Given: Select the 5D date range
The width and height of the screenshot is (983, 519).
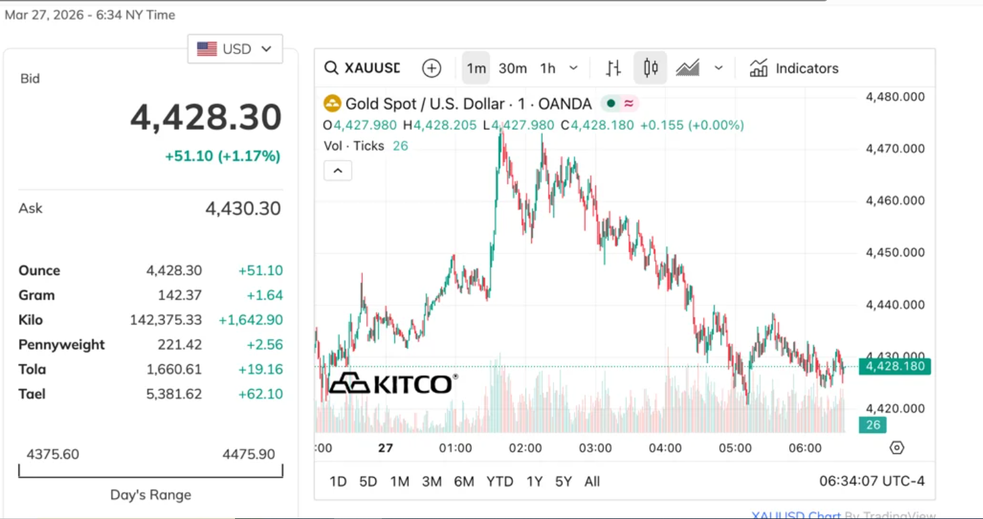Looking at the screenshot, I should tap(368, 482).
